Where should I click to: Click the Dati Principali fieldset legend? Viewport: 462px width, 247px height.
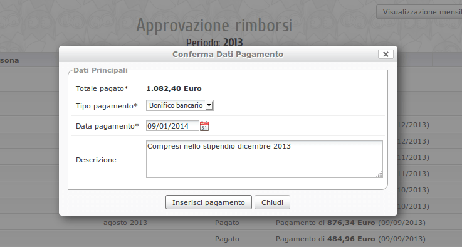(x=100, y=70)
